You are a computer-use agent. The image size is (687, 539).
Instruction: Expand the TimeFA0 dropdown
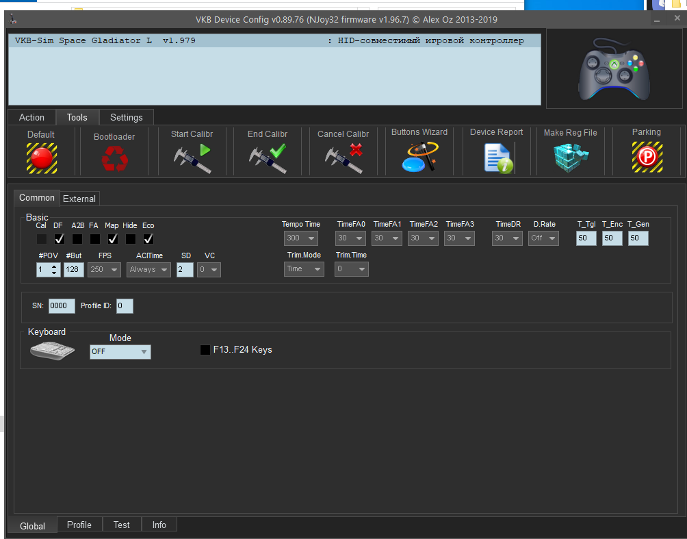(350, 238)
